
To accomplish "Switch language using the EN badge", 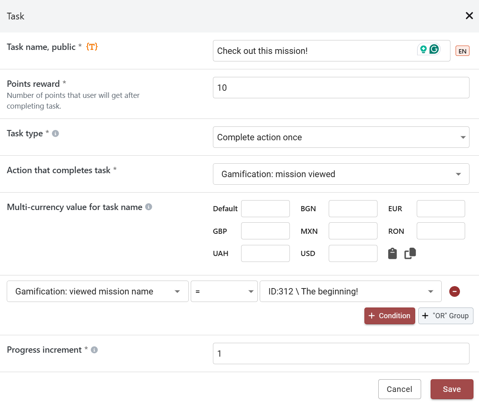I will click(x=462, y=51).
